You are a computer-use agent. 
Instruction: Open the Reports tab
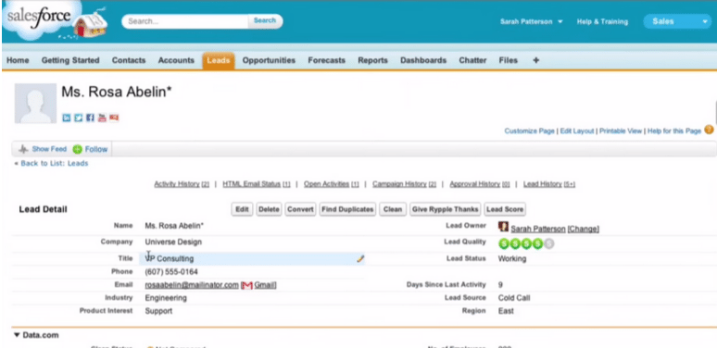(372, 60)
